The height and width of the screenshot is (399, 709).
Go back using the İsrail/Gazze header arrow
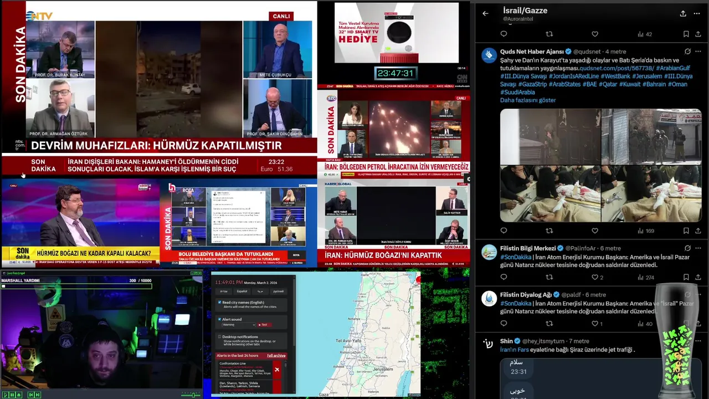click(x=486, y=13)
